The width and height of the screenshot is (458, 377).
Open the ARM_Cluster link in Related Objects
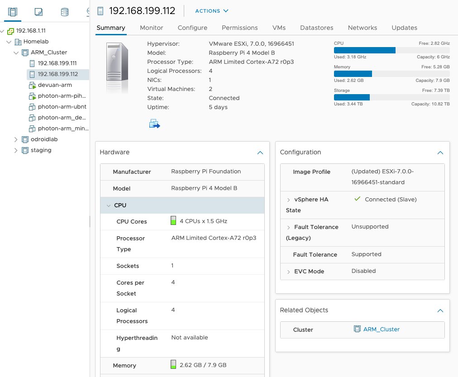click(381, 329)
